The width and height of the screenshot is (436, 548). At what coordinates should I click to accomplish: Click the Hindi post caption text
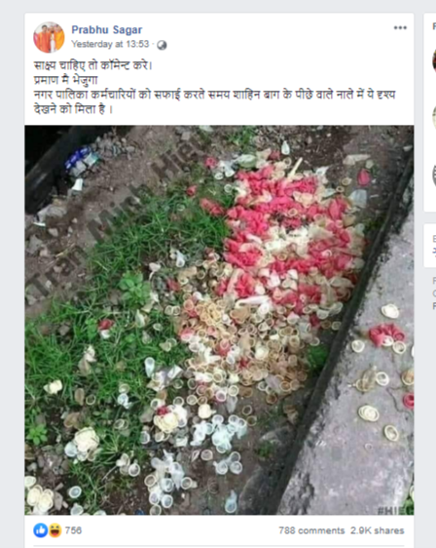click(x=214, y=88)
